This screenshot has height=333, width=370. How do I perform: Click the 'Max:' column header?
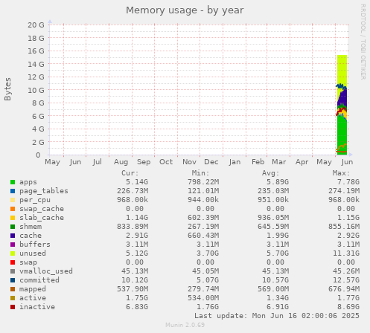342,173
